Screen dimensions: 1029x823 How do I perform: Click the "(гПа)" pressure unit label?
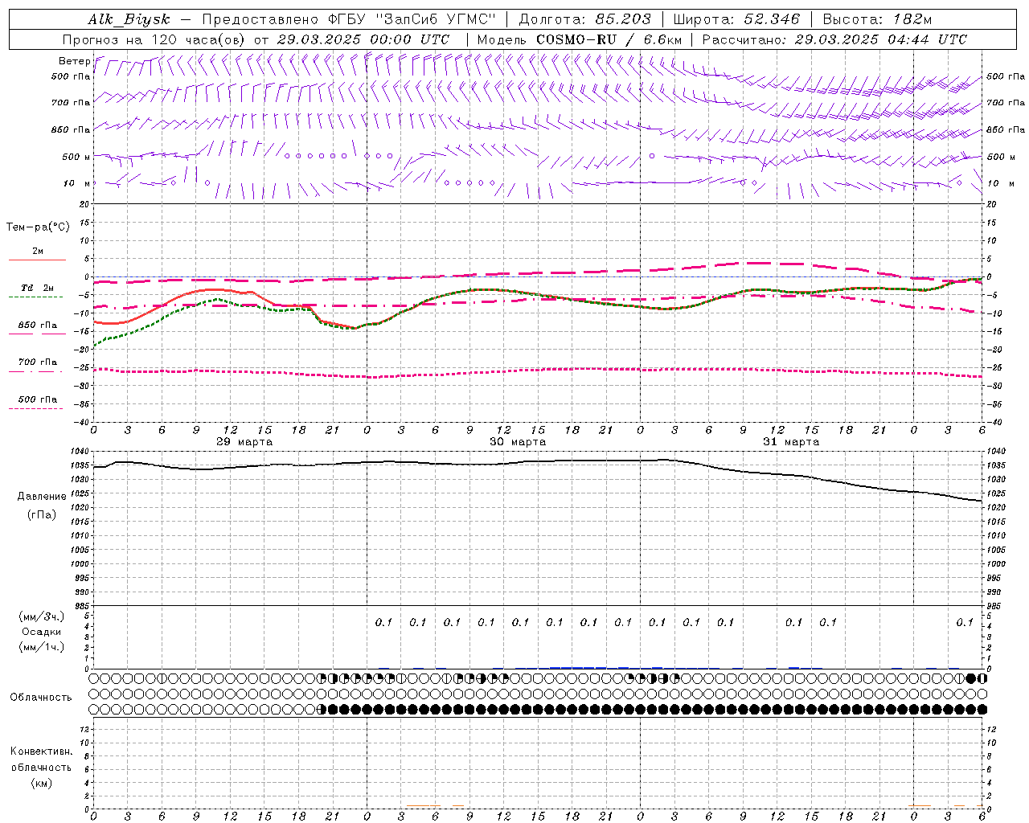point(42,514)
